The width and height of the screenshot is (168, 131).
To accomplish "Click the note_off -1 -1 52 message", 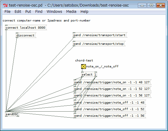I will (110, 109).
